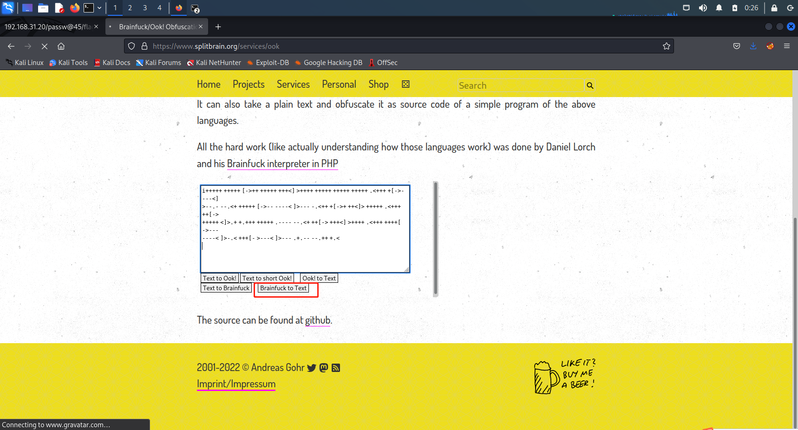The image size is (798, 430).
Task: Click the volume icon in the system tray
Action: pos(703,8)
